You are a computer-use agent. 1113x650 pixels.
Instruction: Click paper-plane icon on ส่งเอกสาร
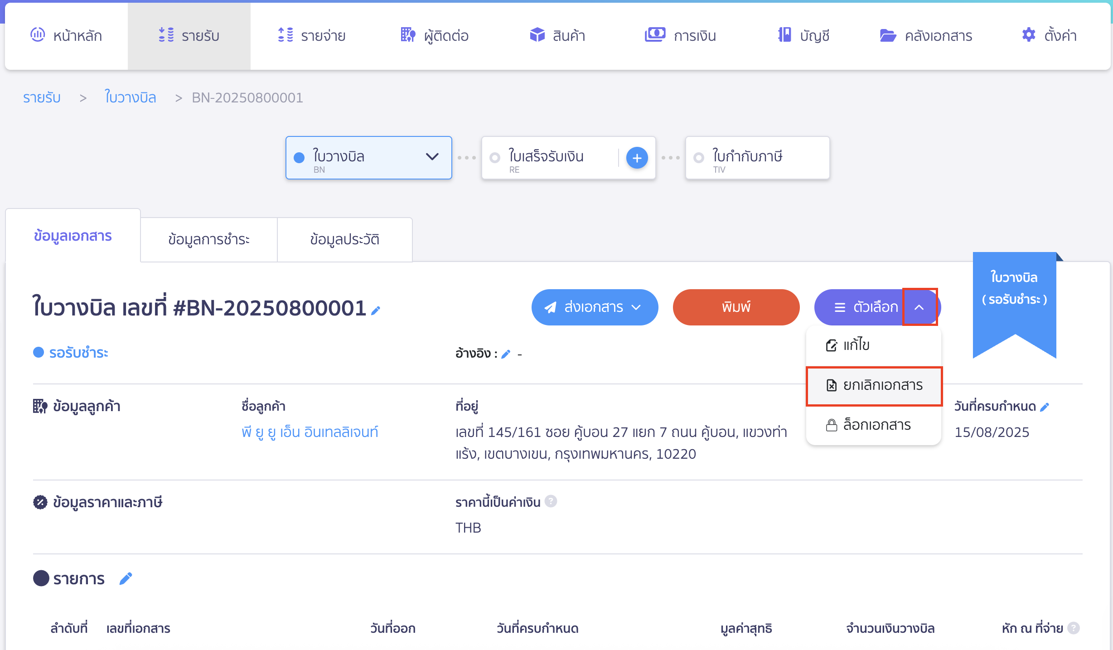point(550,307)
